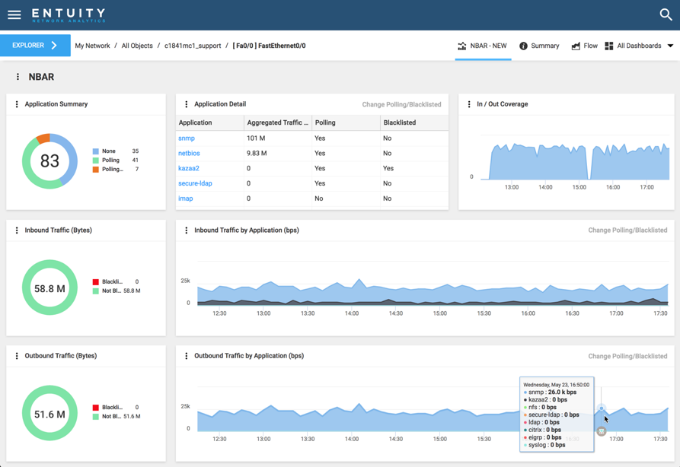The image size is (680, 467).
Task: Click the snmp 26.0 k bps tooltip entry
Action: (551, 392)
